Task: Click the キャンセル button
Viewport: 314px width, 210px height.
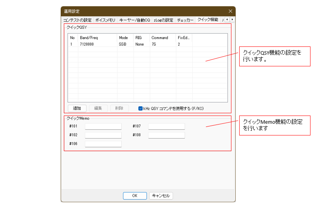Action: (161, 196)
